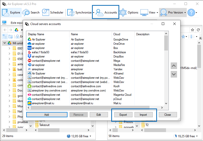Select the my.owndrive.com WebDav account icon
203x141 pixels.
point(29,90)
